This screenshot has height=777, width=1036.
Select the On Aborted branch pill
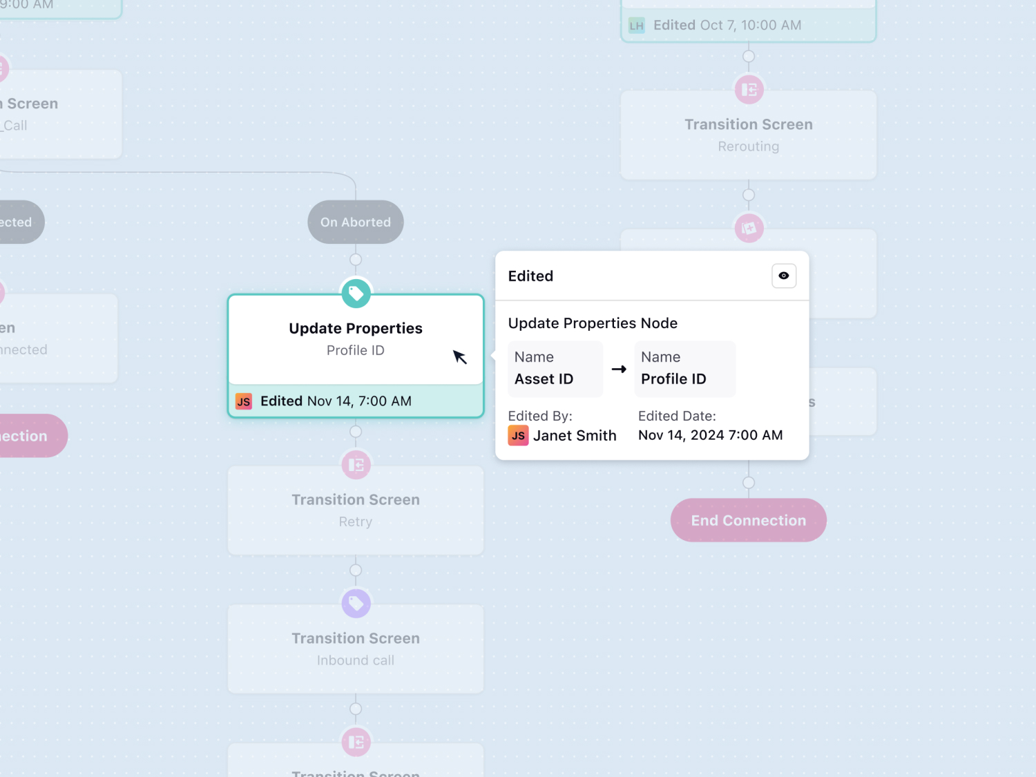pyautogui.click(x=356, y=222)
